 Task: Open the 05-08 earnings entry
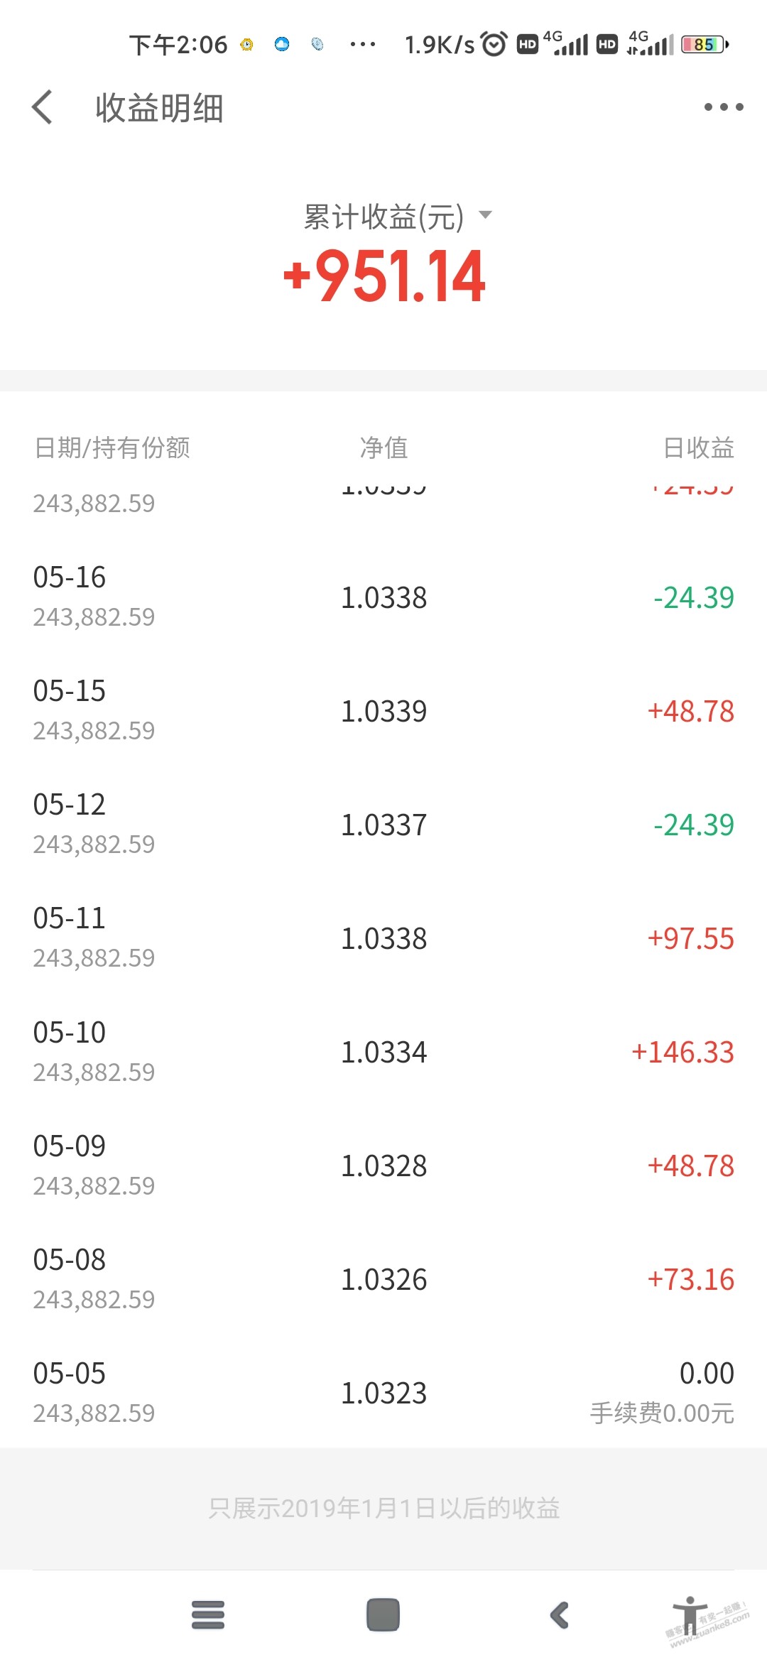click(383, 1279)
